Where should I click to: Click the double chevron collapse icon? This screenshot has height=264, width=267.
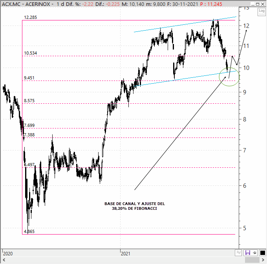(238, 253)
